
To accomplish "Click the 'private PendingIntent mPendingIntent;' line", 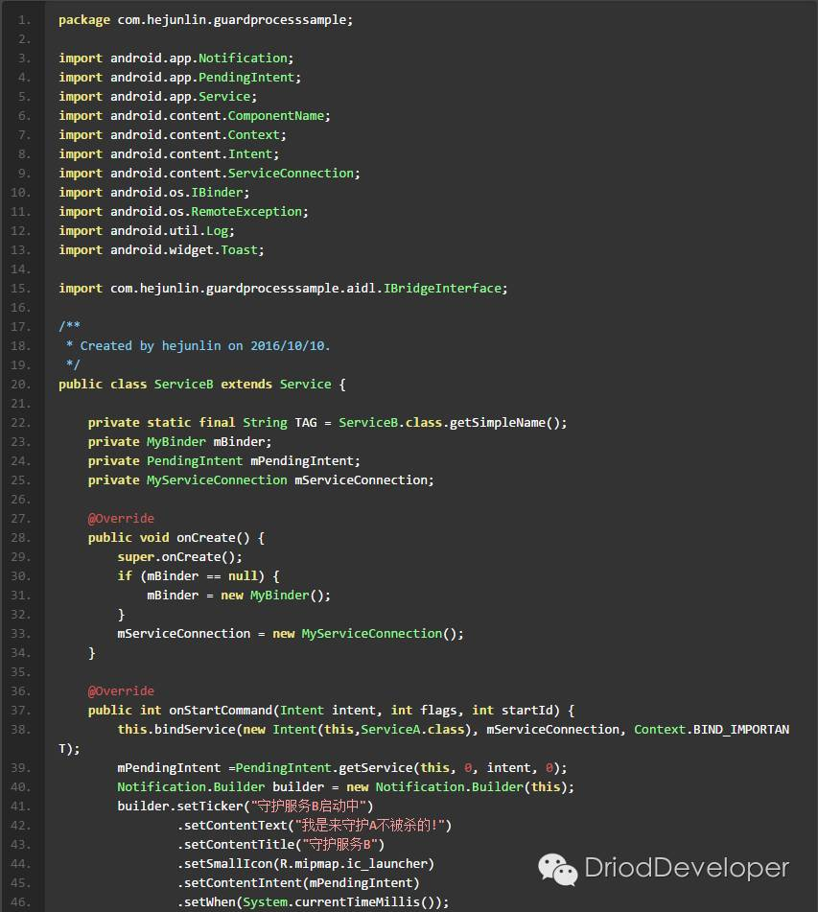I will [224, 462].
